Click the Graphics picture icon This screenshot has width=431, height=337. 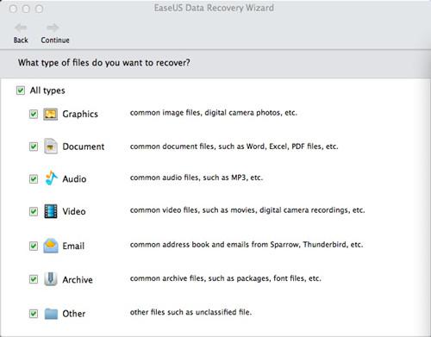pyautogui.click(x=51, y=114)
